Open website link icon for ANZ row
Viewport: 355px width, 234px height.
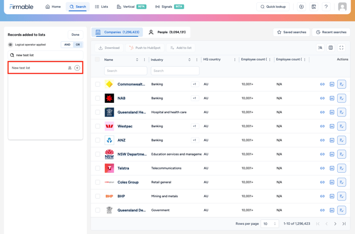(x=322, y=140)
